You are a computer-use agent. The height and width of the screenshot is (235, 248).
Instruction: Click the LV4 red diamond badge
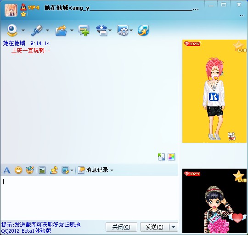192,174
